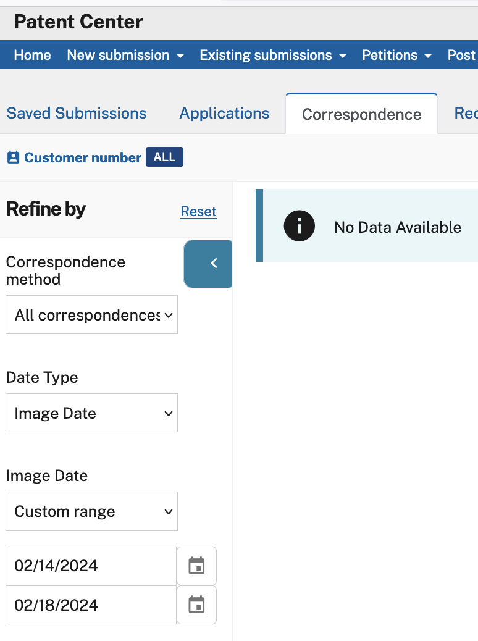Collapse the Refine by panel chevron

[208, 264]
